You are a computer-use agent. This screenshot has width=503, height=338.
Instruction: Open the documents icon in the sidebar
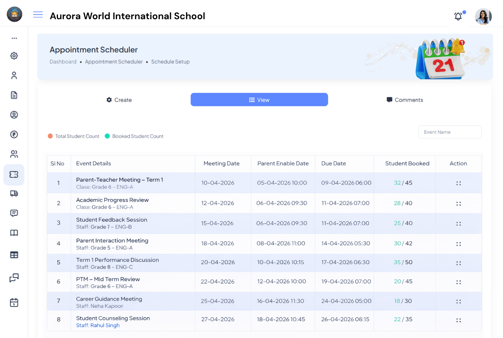tap(14, 95)
